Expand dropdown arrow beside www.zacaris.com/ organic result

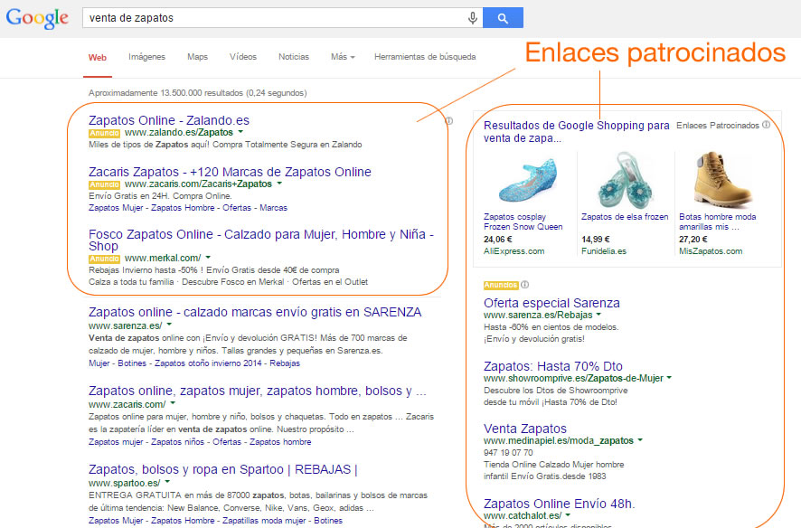[x=173, y=404]
